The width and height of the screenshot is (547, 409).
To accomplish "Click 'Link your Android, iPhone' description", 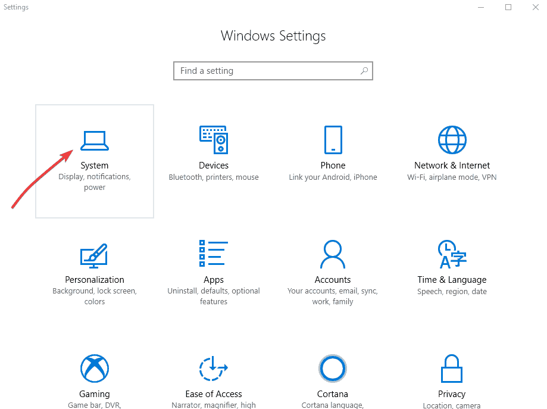I will [333, 177].
